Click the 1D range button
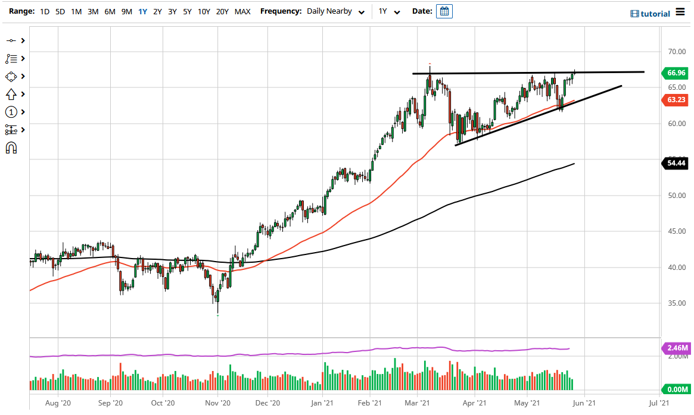 (x=44, y=11)
